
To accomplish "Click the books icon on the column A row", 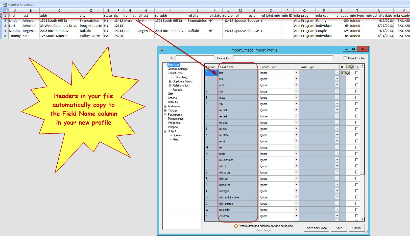I will 343,73.
